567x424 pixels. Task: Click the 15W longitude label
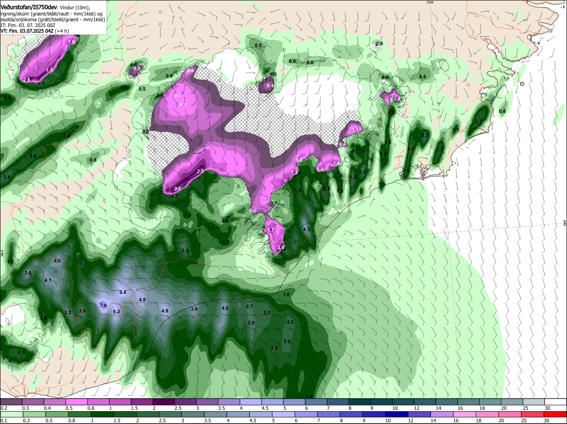429,2
